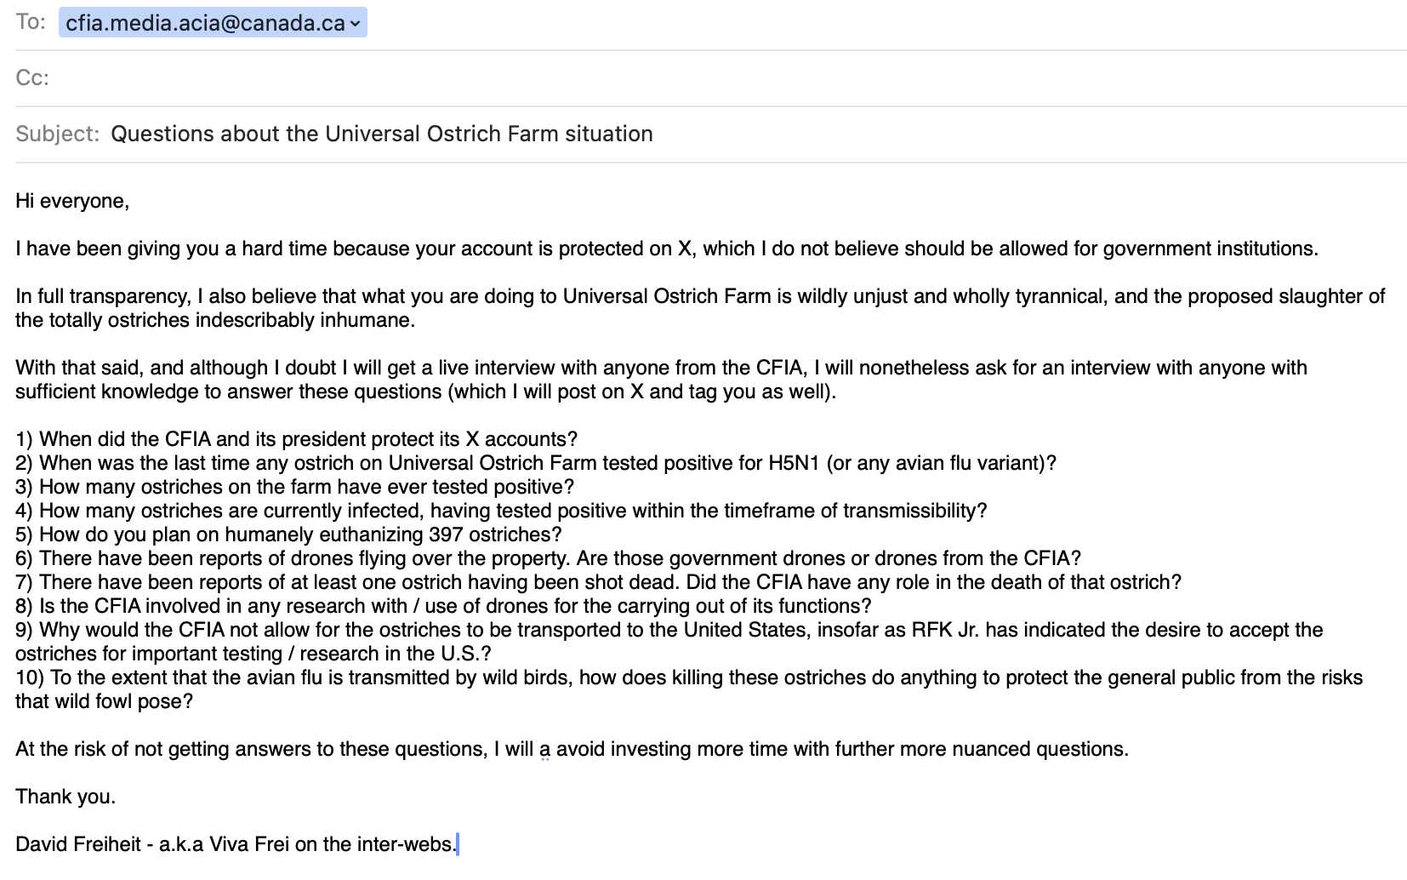Place cursor in the Subject field text

(x=382, y=134)
